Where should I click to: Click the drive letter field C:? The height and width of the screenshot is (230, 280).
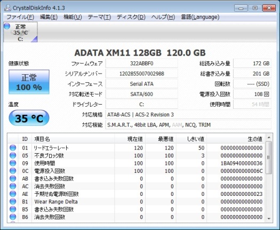[142, 104]
